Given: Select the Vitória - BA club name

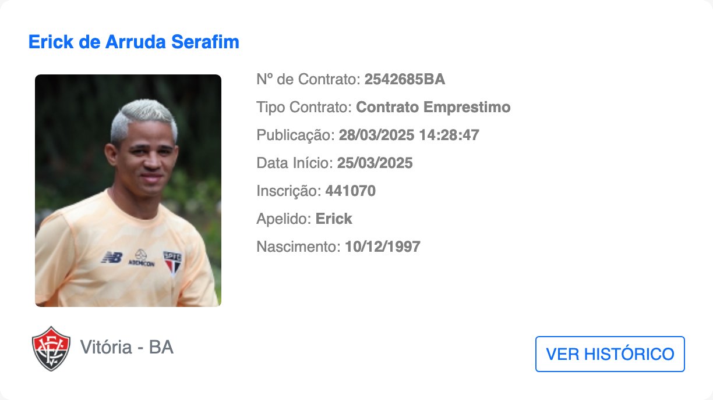Looking at the screenshot, I should click(x=126, y=348).
